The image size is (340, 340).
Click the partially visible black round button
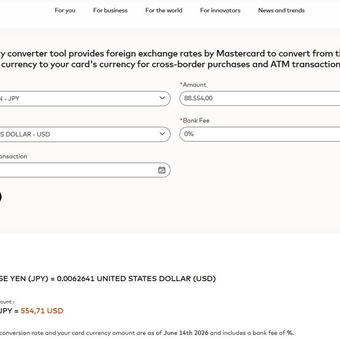(0, 197)
